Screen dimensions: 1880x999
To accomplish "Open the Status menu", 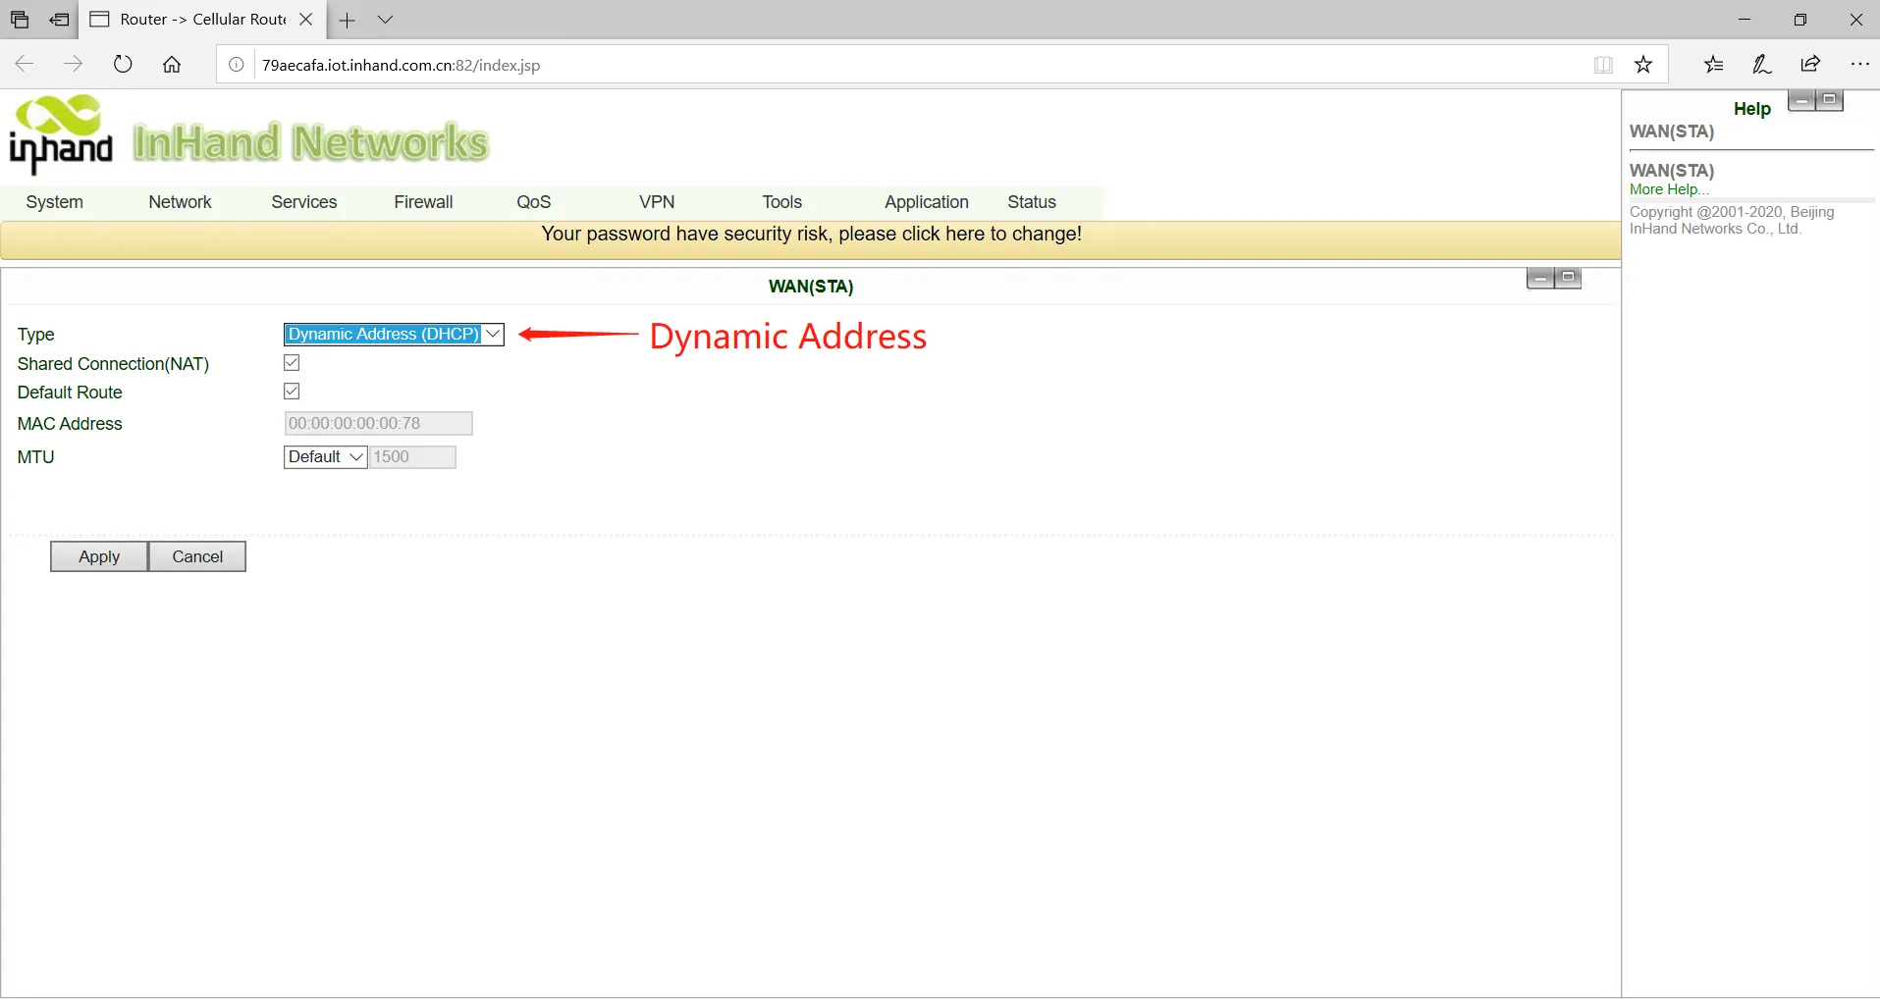I will point(1032,202).
